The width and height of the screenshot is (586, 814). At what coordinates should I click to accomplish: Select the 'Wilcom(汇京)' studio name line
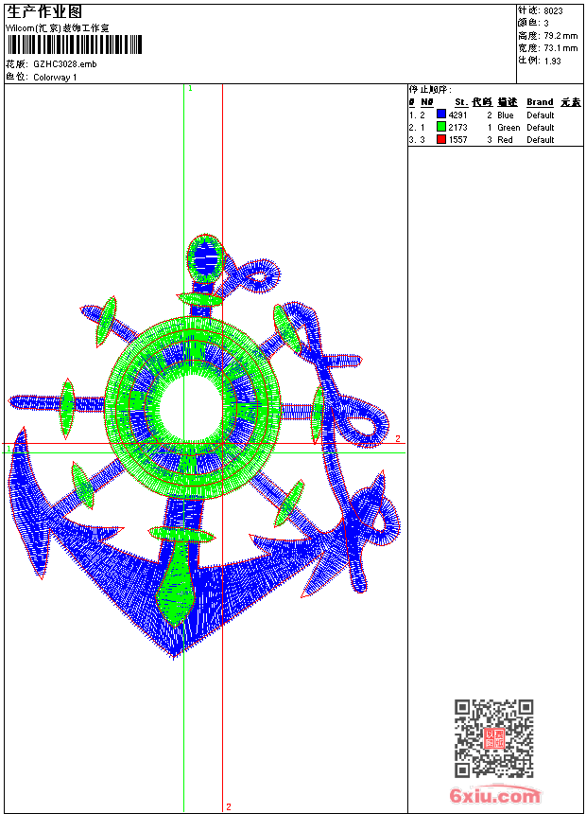click(58, 28)
